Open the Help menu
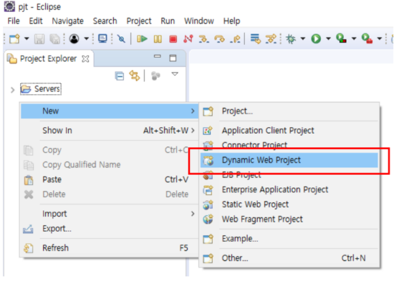Image resolution: width=404 pixels, height=281 pixels. click(232, 21)
